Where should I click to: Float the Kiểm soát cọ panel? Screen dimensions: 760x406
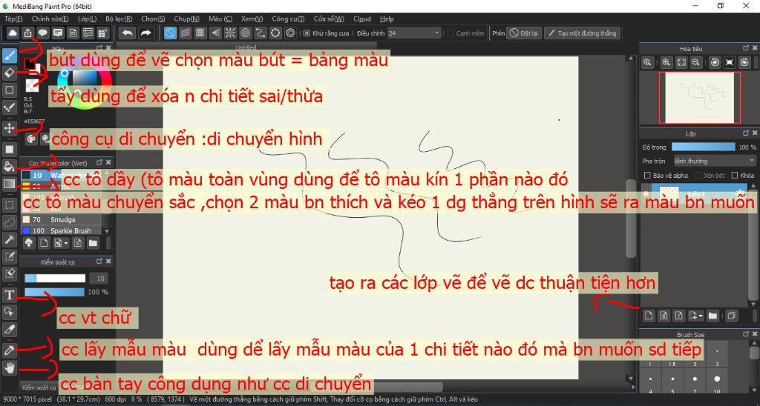click(99, 262)
